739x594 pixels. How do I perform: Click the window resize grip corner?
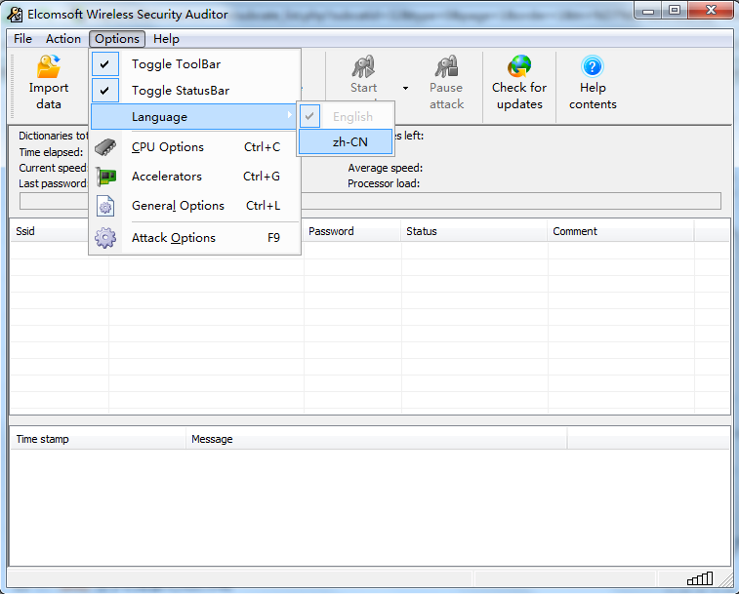coord(726,579)
